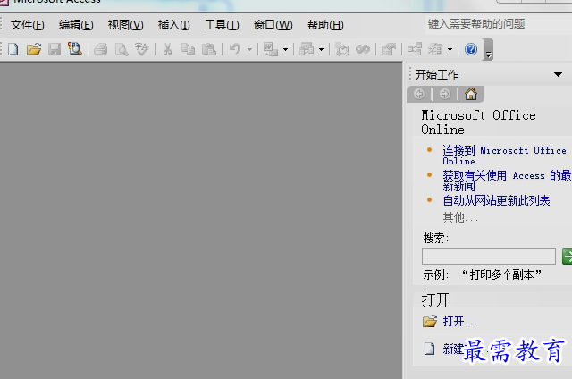Screen dimensions: 572x379
Task: Run the Spelling check icon
Action: click(142, 49)
